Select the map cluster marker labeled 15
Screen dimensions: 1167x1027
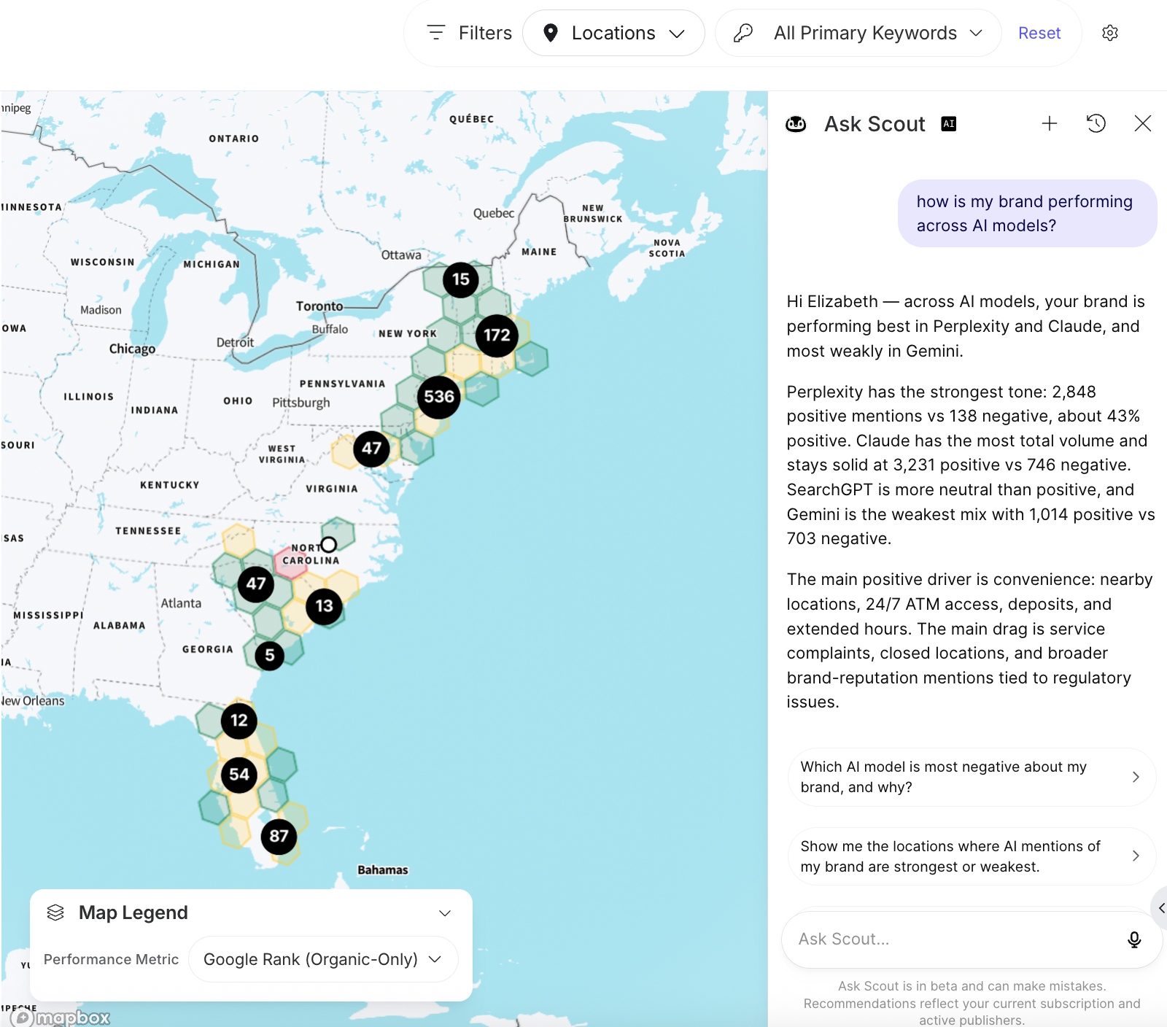click(461, 279)
